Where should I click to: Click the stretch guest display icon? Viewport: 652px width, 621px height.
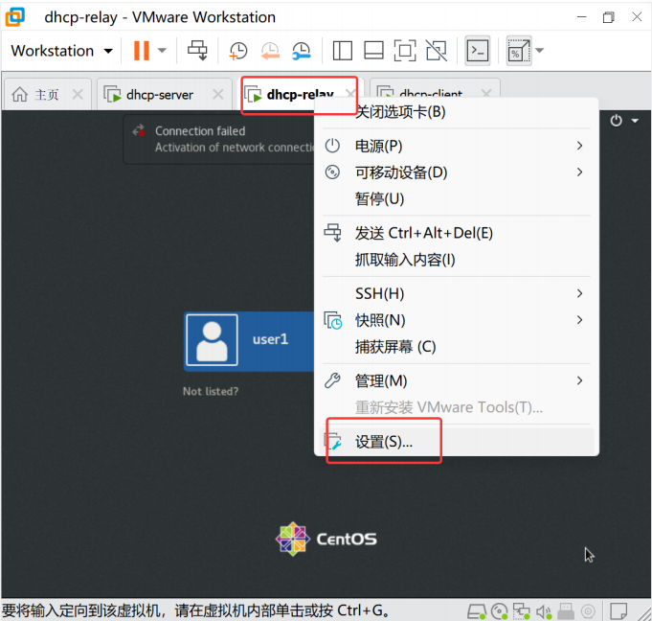pos(519,51)
